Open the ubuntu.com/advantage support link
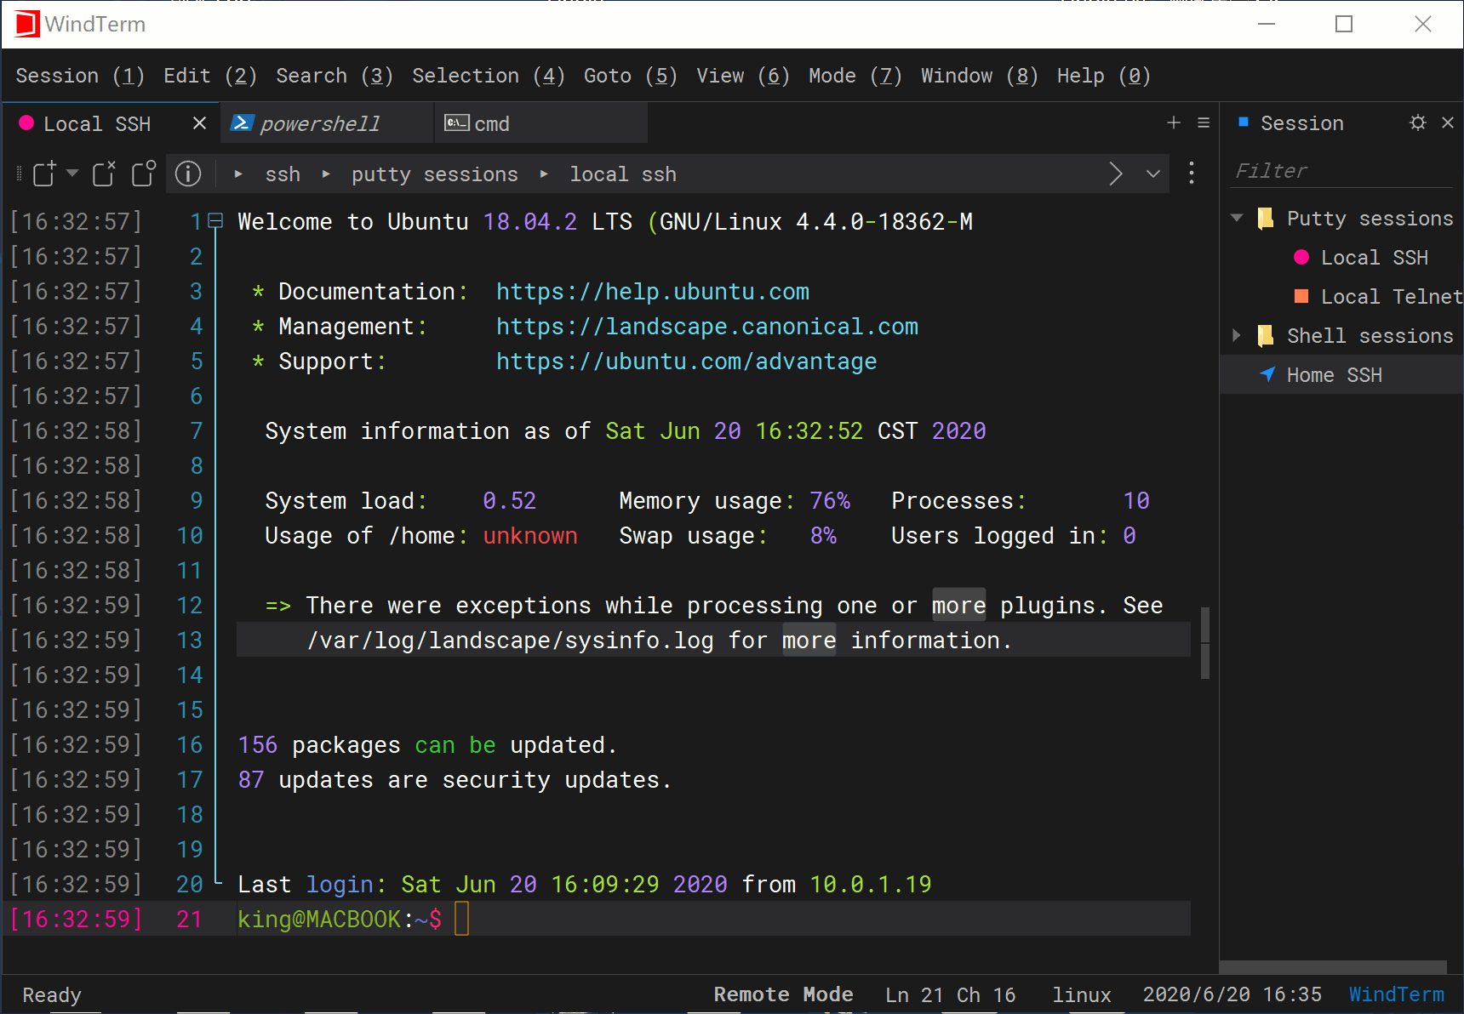This screenshot has height=1014, width=1464. [x=686, y=362]
